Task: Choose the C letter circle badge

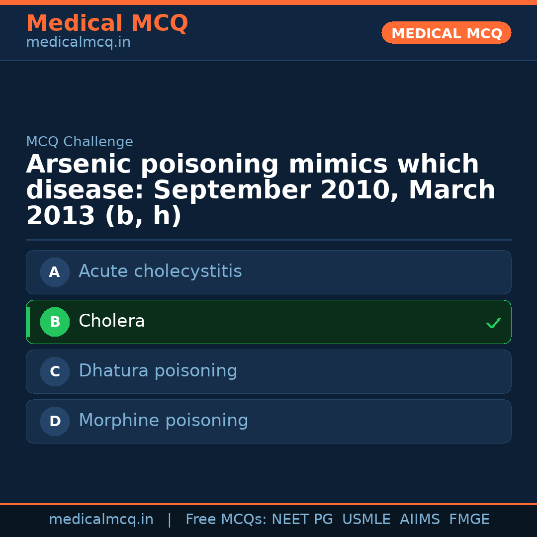Action: click(x=55, y=371)
